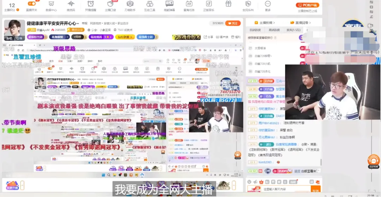Click the 新魂骨版本 banner
This screenshot has width=381, height=197.
point(186,37)
